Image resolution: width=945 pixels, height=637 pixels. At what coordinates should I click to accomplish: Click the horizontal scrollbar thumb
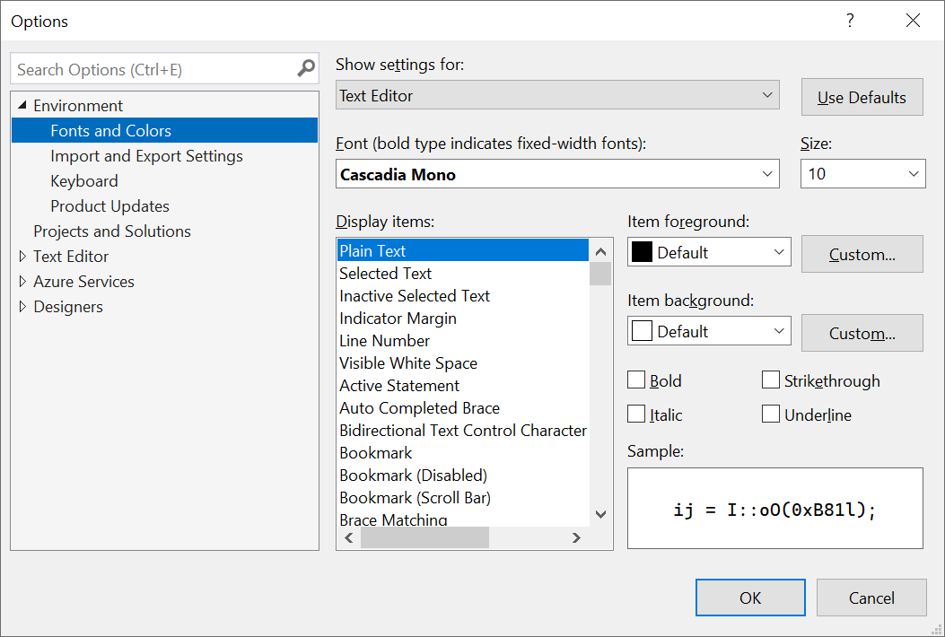coord(424,537)
